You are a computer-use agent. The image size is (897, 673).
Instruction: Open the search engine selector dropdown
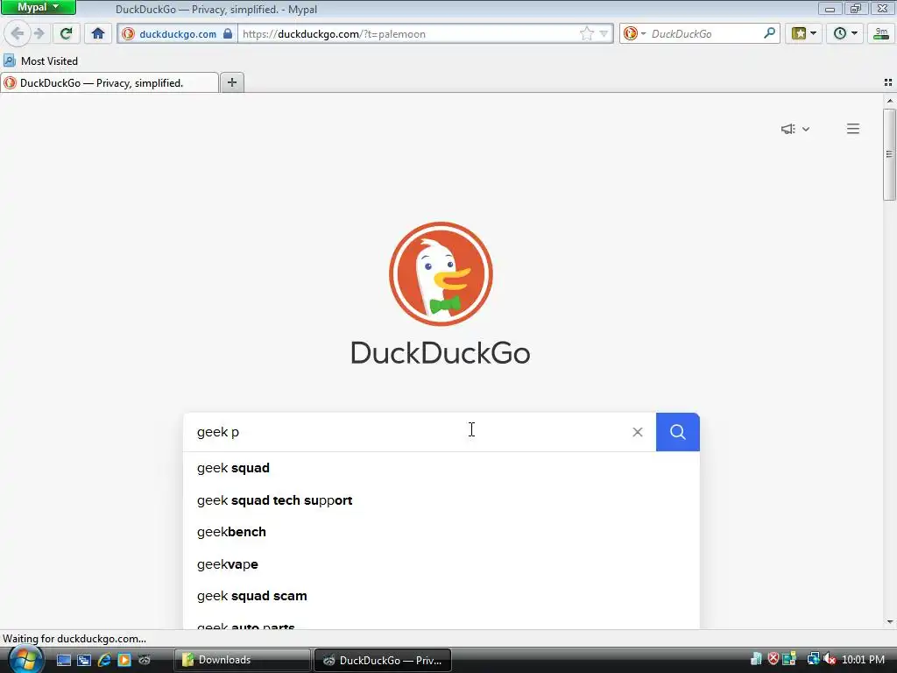[x=634, y=34]
